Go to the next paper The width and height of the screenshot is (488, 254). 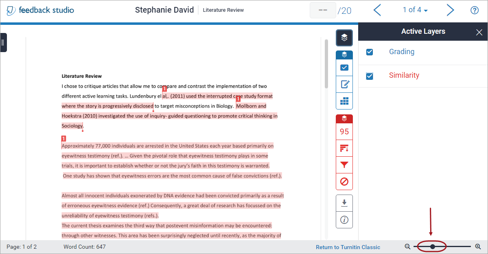point(450,10)
